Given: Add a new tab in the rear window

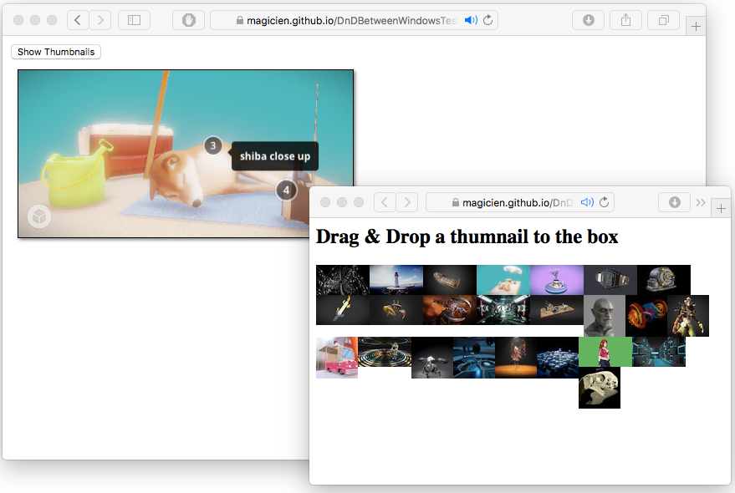Looking at the screenshot, I should click(x=696, y=26).
